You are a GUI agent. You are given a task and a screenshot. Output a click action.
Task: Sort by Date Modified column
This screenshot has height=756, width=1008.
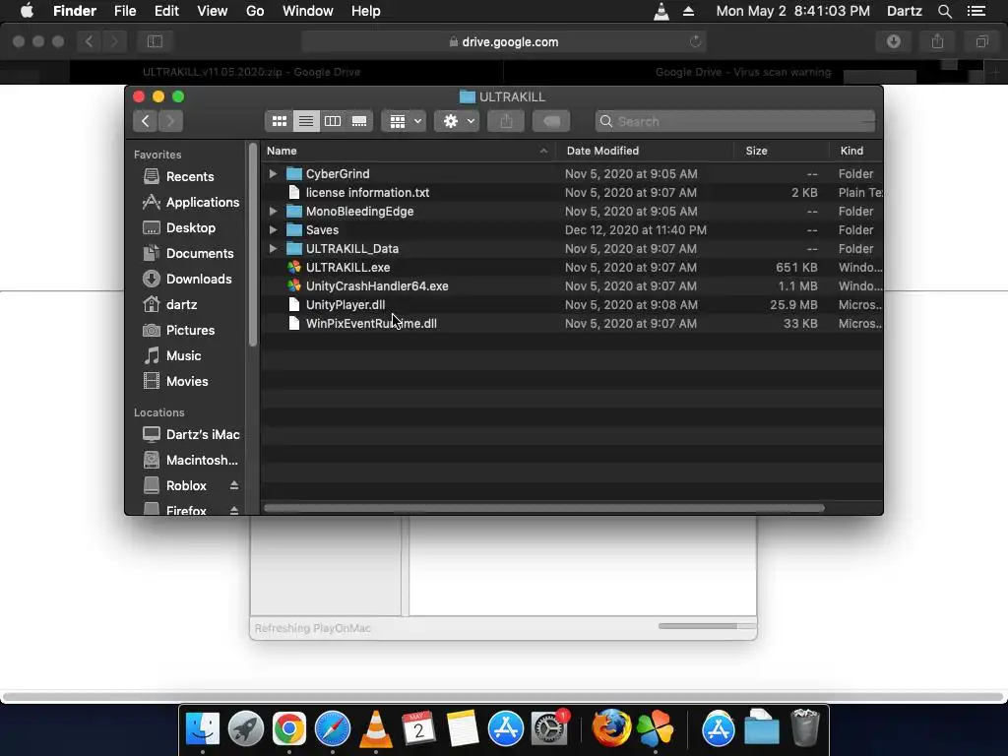[x=645, y=151]
